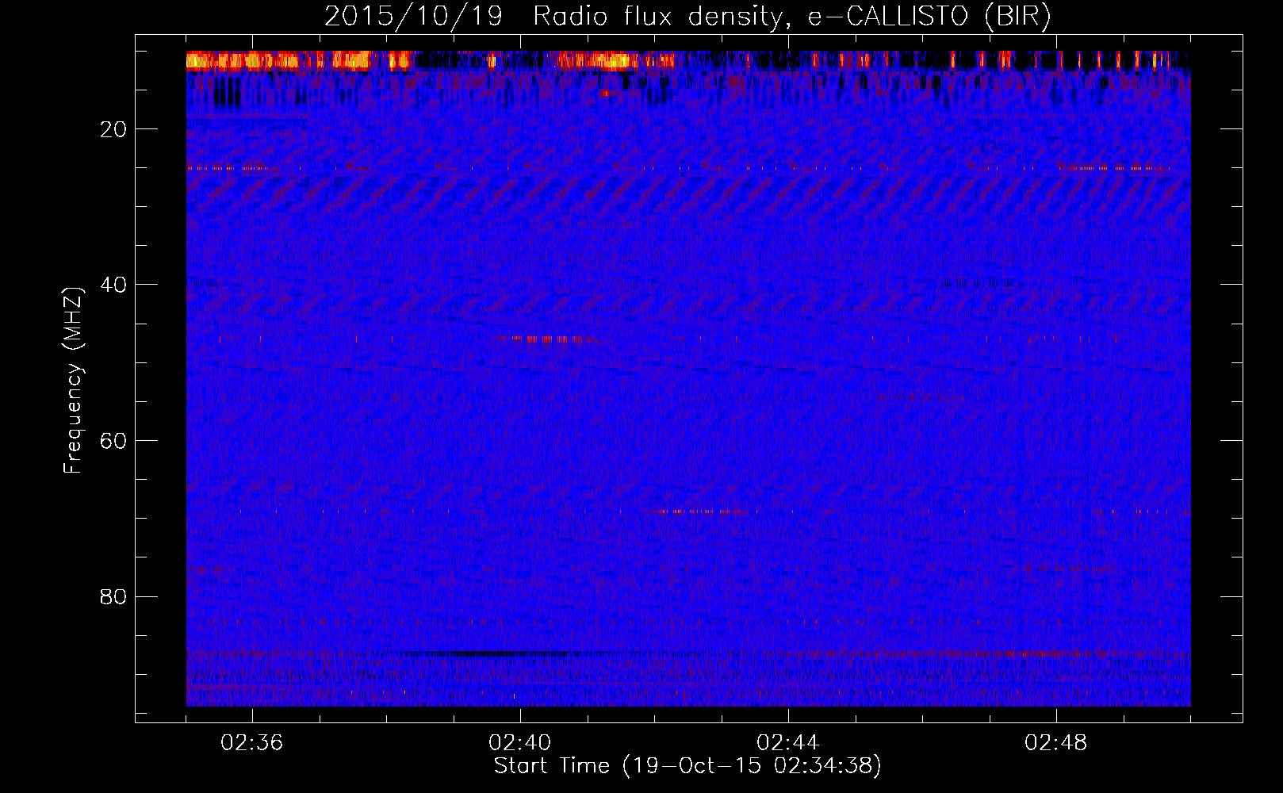Click the red dotted streak near 69 MHz
1283x793 pixels.
coord(694,511)
